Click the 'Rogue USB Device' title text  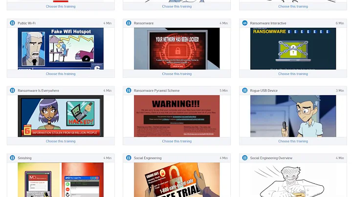tap(264, 90)
